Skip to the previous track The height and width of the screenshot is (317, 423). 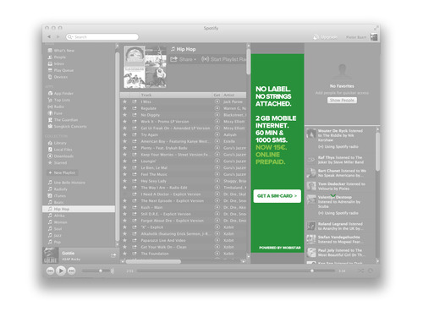tap(50, 271)
